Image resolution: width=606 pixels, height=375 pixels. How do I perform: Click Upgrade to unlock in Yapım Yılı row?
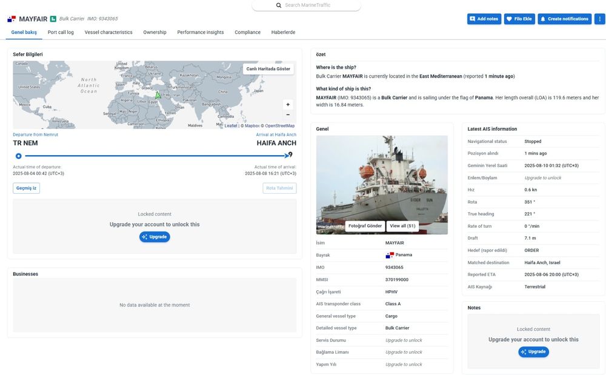click(x=404, y=365)
